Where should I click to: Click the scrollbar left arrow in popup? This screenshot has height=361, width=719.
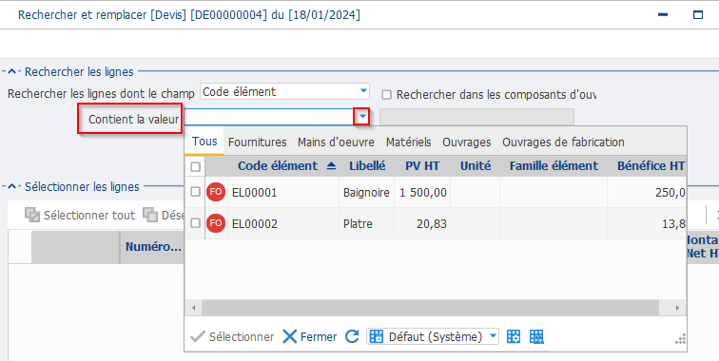(x=193, y=308)
